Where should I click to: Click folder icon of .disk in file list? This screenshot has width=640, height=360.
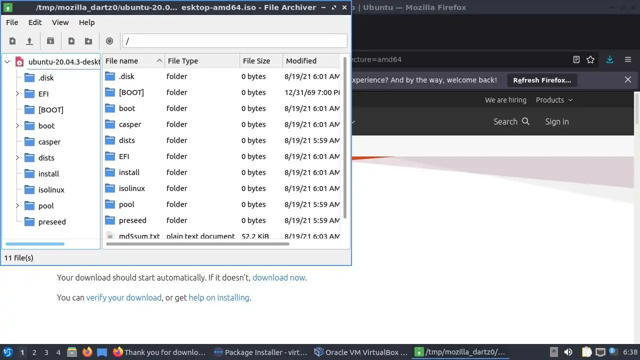pyautogui.click(x=110, y=76)
